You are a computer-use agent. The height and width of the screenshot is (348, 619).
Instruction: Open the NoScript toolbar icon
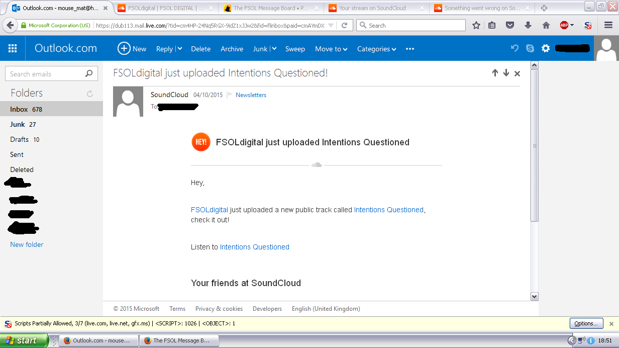click(x=588, y=25)
